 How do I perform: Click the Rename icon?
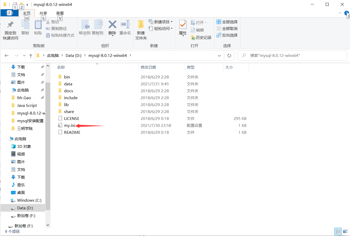pos(125,25)
